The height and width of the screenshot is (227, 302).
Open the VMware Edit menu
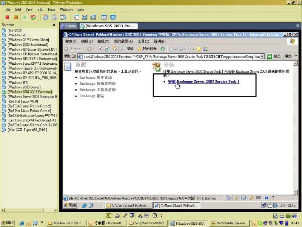[x=18, y=9]
